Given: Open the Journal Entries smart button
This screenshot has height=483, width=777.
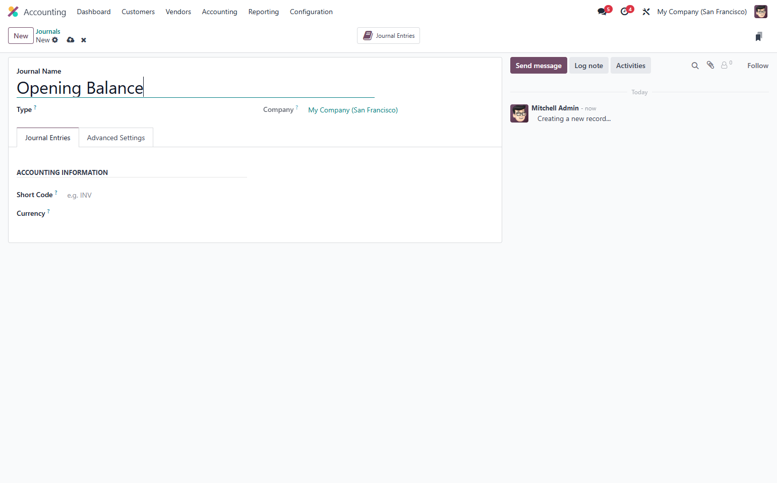Looking at the screenshot, I should [388, 36].
